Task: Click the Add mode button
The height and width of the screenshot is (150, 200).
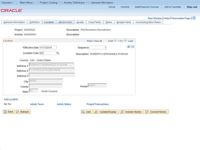Action: tap(87, 112)
